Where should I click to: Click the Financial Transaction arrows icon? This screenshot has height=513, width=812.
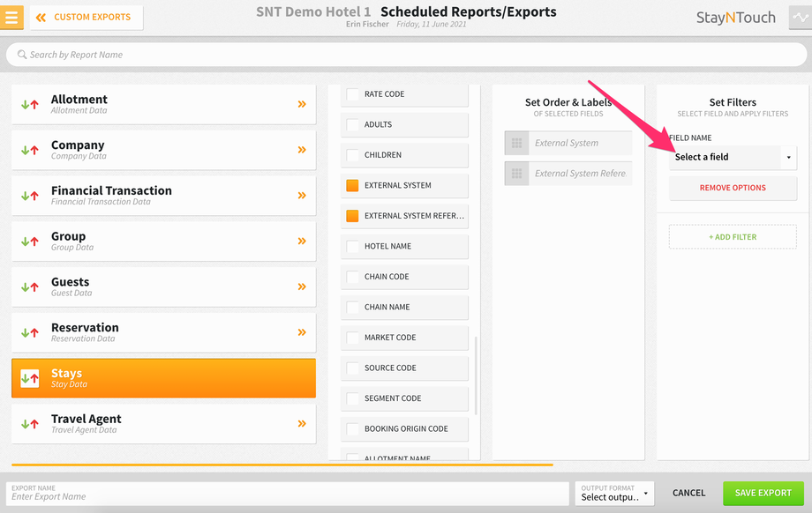(29, 196)
